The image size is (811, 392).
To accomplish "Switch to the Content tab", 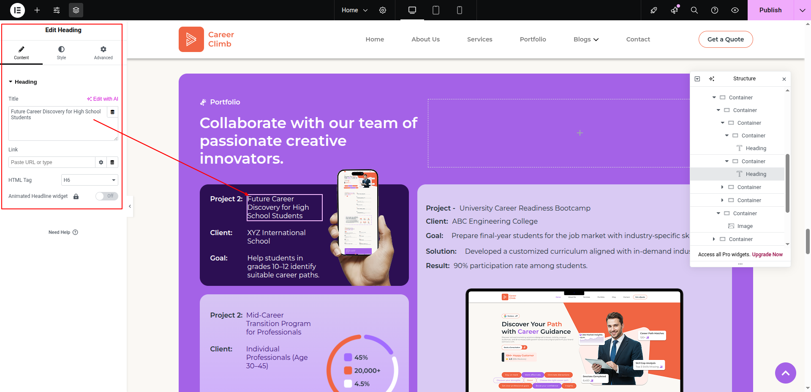I will tap(22, 53).
